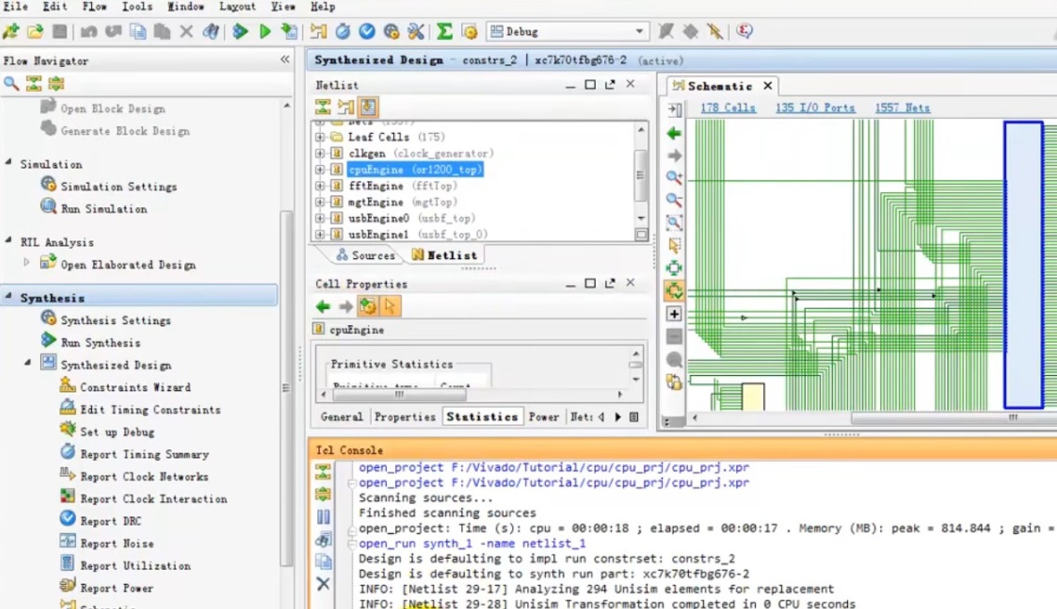Click the search icon in Flow Navigator

tap(11, 84)
